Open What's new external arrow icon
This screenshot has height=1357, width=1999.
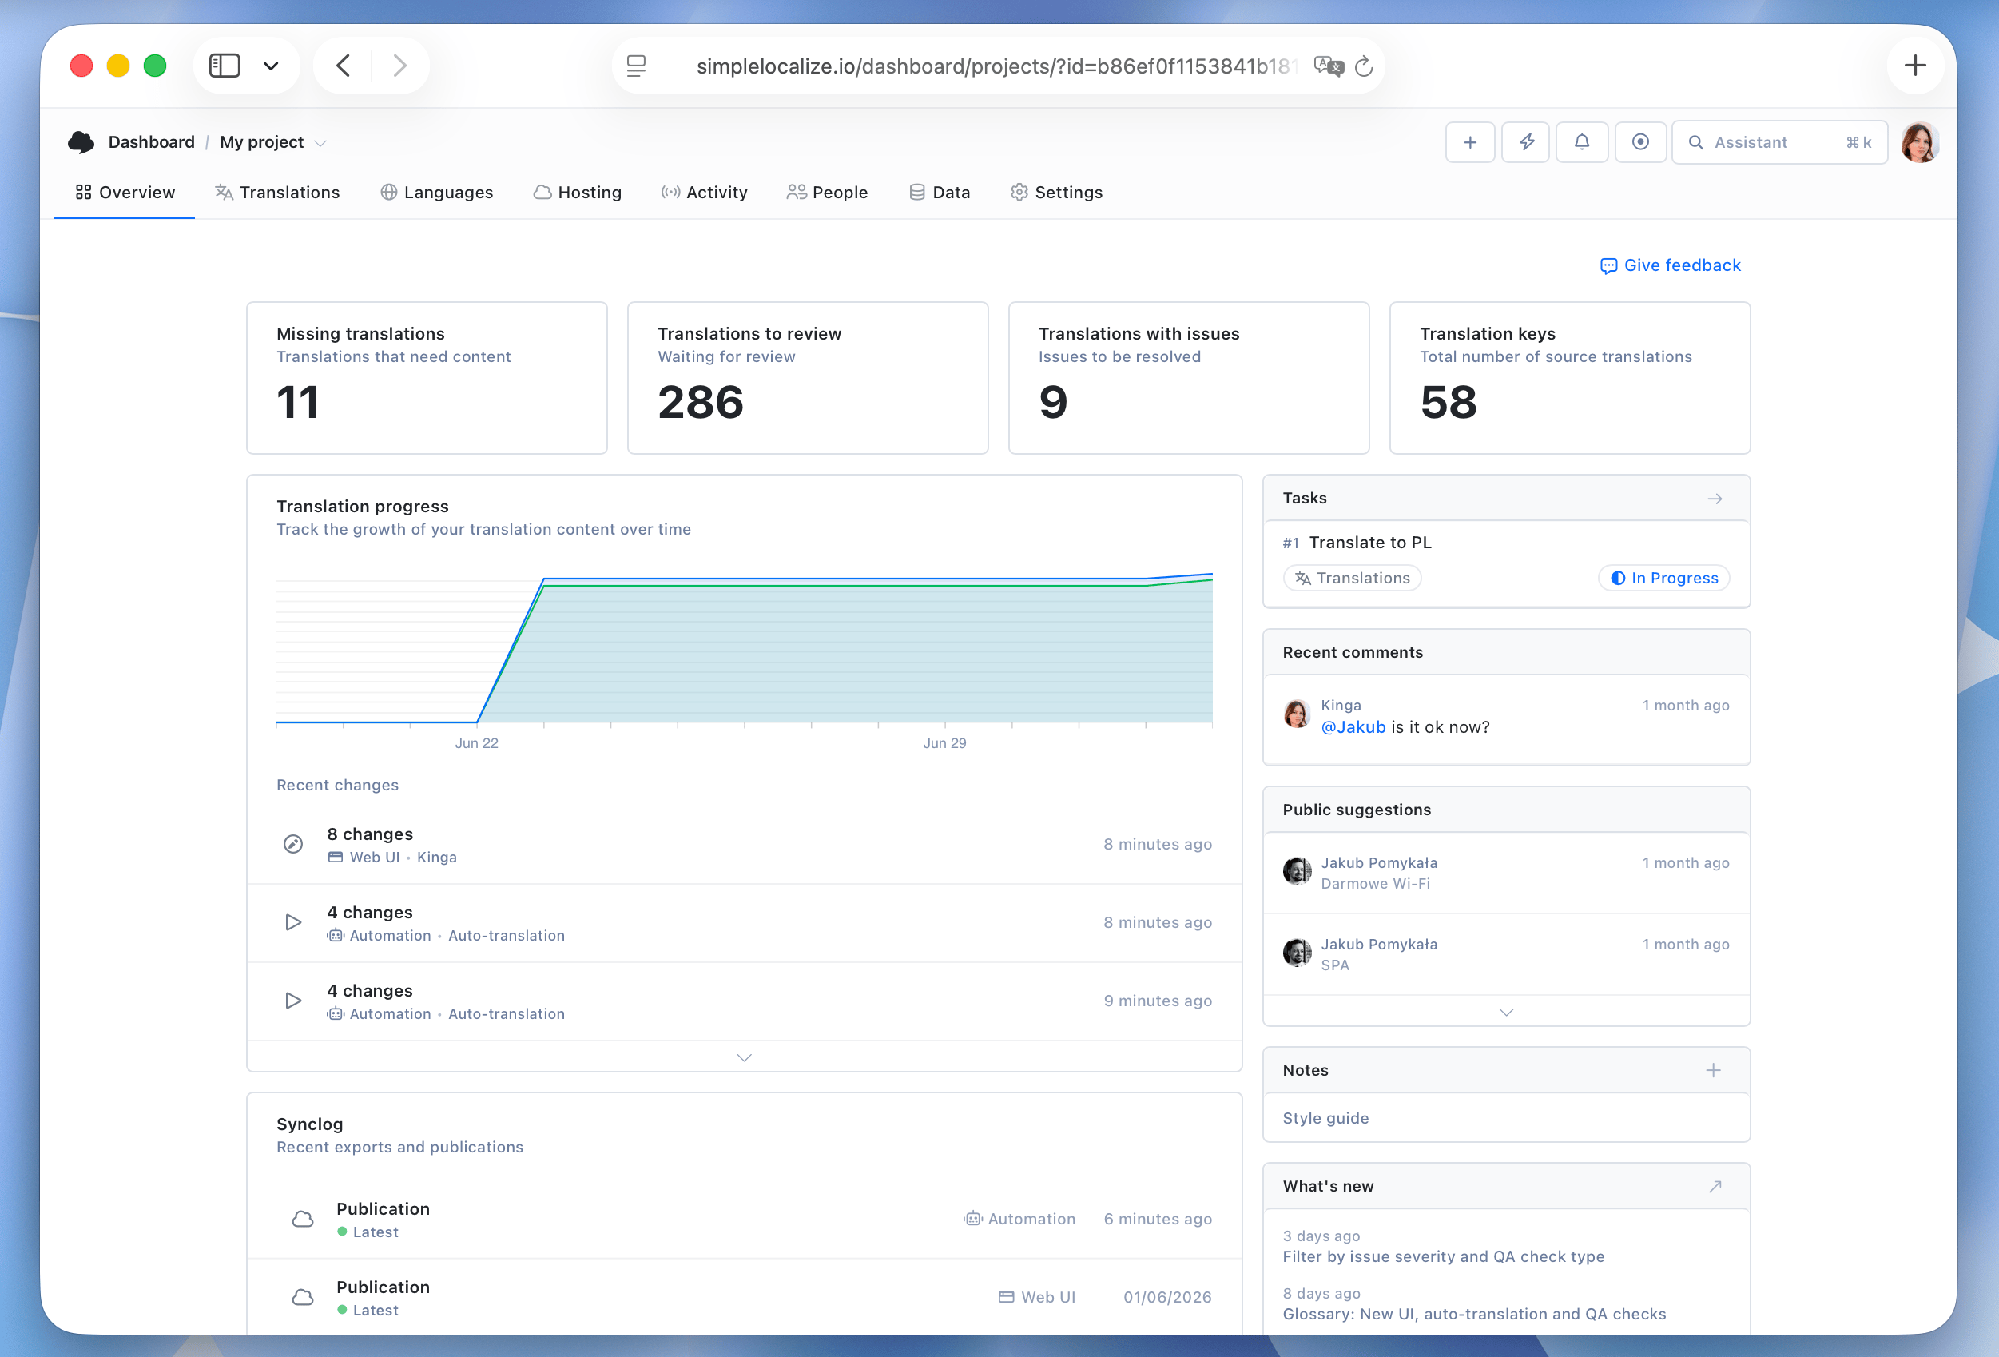click(1715, 1187)
